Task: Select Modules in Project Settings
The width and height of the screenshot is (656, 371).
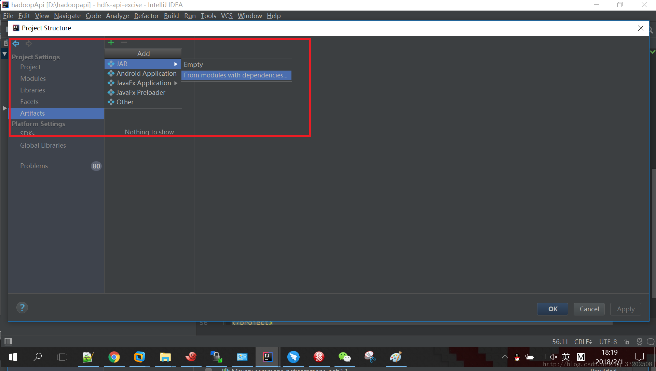Action: click(x=33, y=79)
